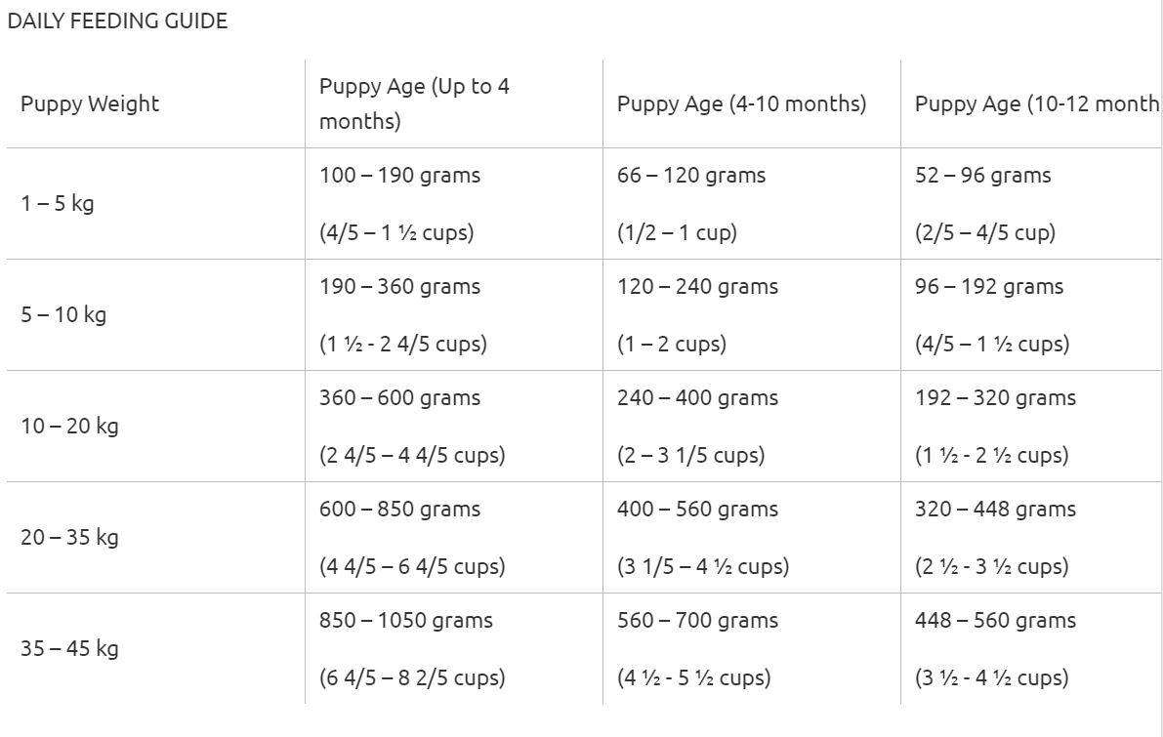This screenshot has width=1163, height=737.
Task: Click the DAILY FEEDING GUIDE heading
Action: point(117,21)
